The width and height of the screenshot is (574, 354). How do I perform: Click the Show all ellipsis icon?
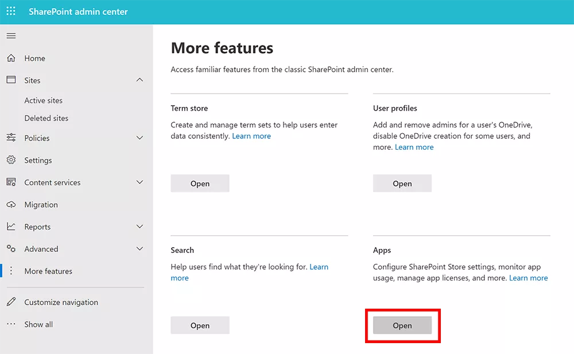point(11,324)
